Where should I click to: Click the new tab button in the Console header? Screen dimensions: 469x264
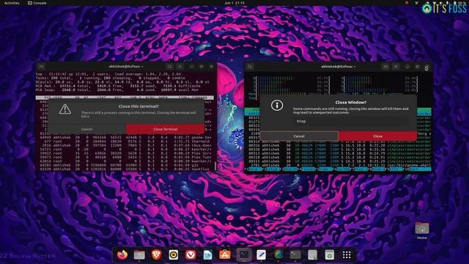pos(385,67)
